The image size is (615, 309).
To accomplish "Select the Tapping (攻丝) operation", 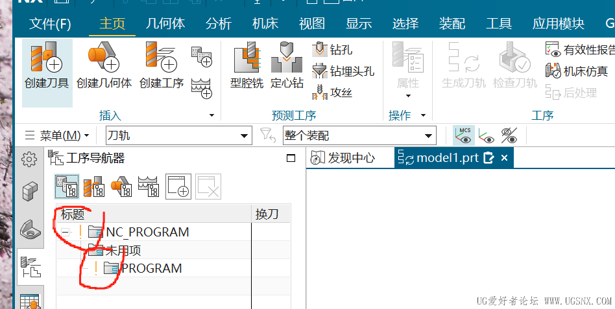I will click(x=332, y=93).
